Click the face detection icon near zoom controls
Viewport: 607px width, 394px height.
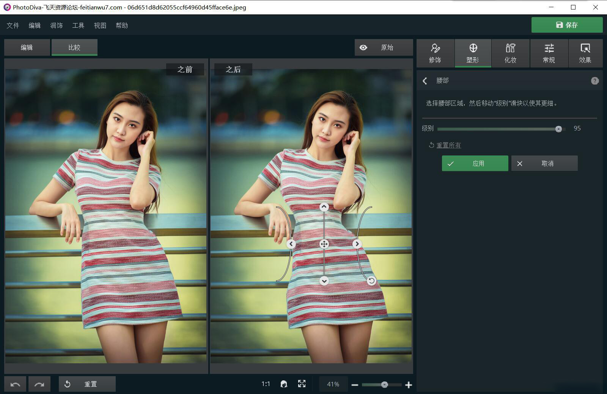(283, 384)
